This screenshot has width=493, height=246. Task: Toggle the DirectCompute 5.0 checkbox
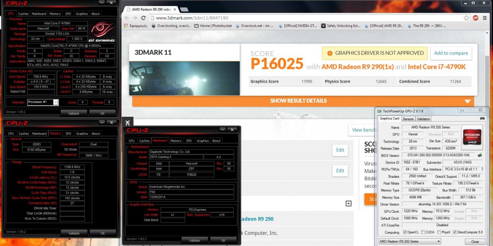(455, 232)
